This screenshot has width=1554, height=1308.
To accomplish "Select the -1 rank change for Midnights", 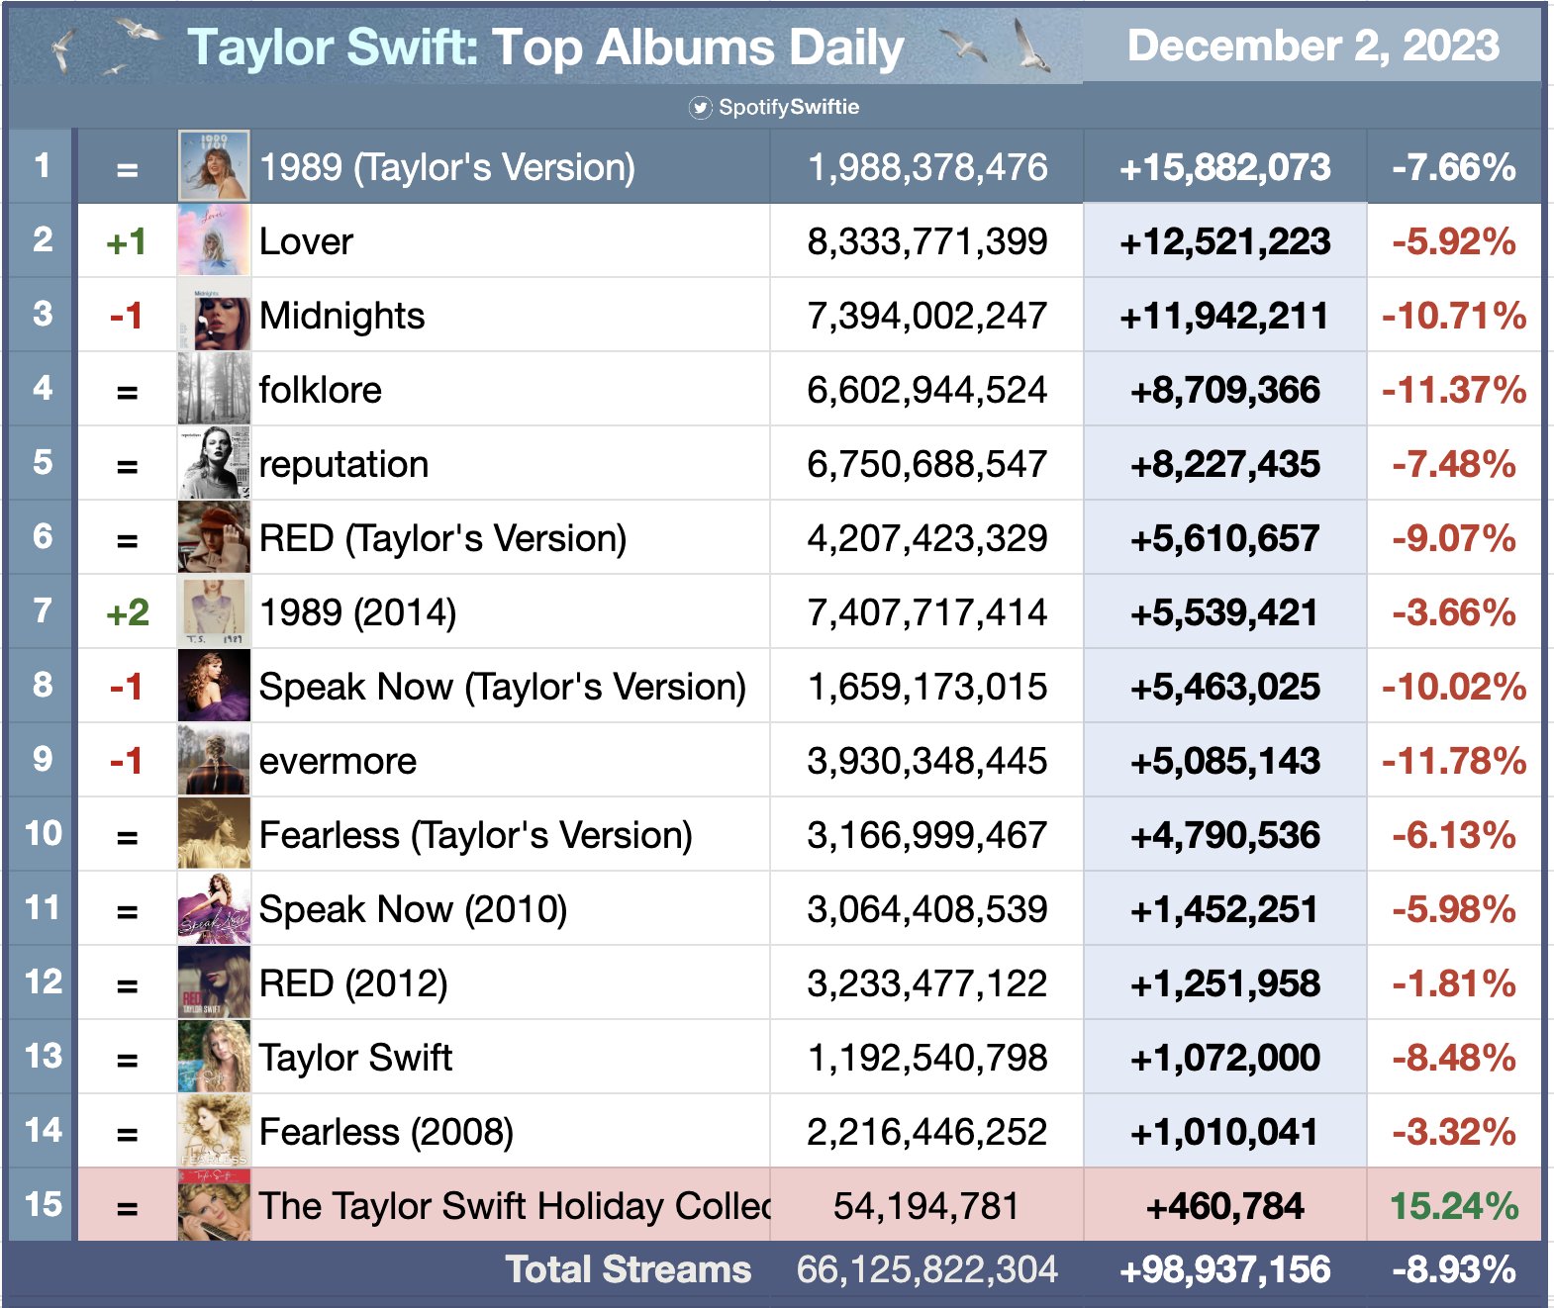I will pyautogui.click(x=127, y=317).
